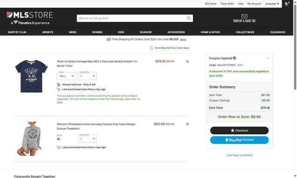Click the Gift Cards link
Image resolution: width=297 pixels, height=178 pixels.
[x=211, y=4]
